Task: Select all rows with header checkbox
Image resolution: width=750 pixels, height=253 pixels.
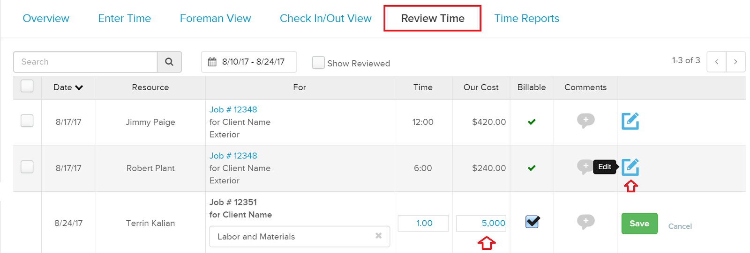Action: [27, 86]
